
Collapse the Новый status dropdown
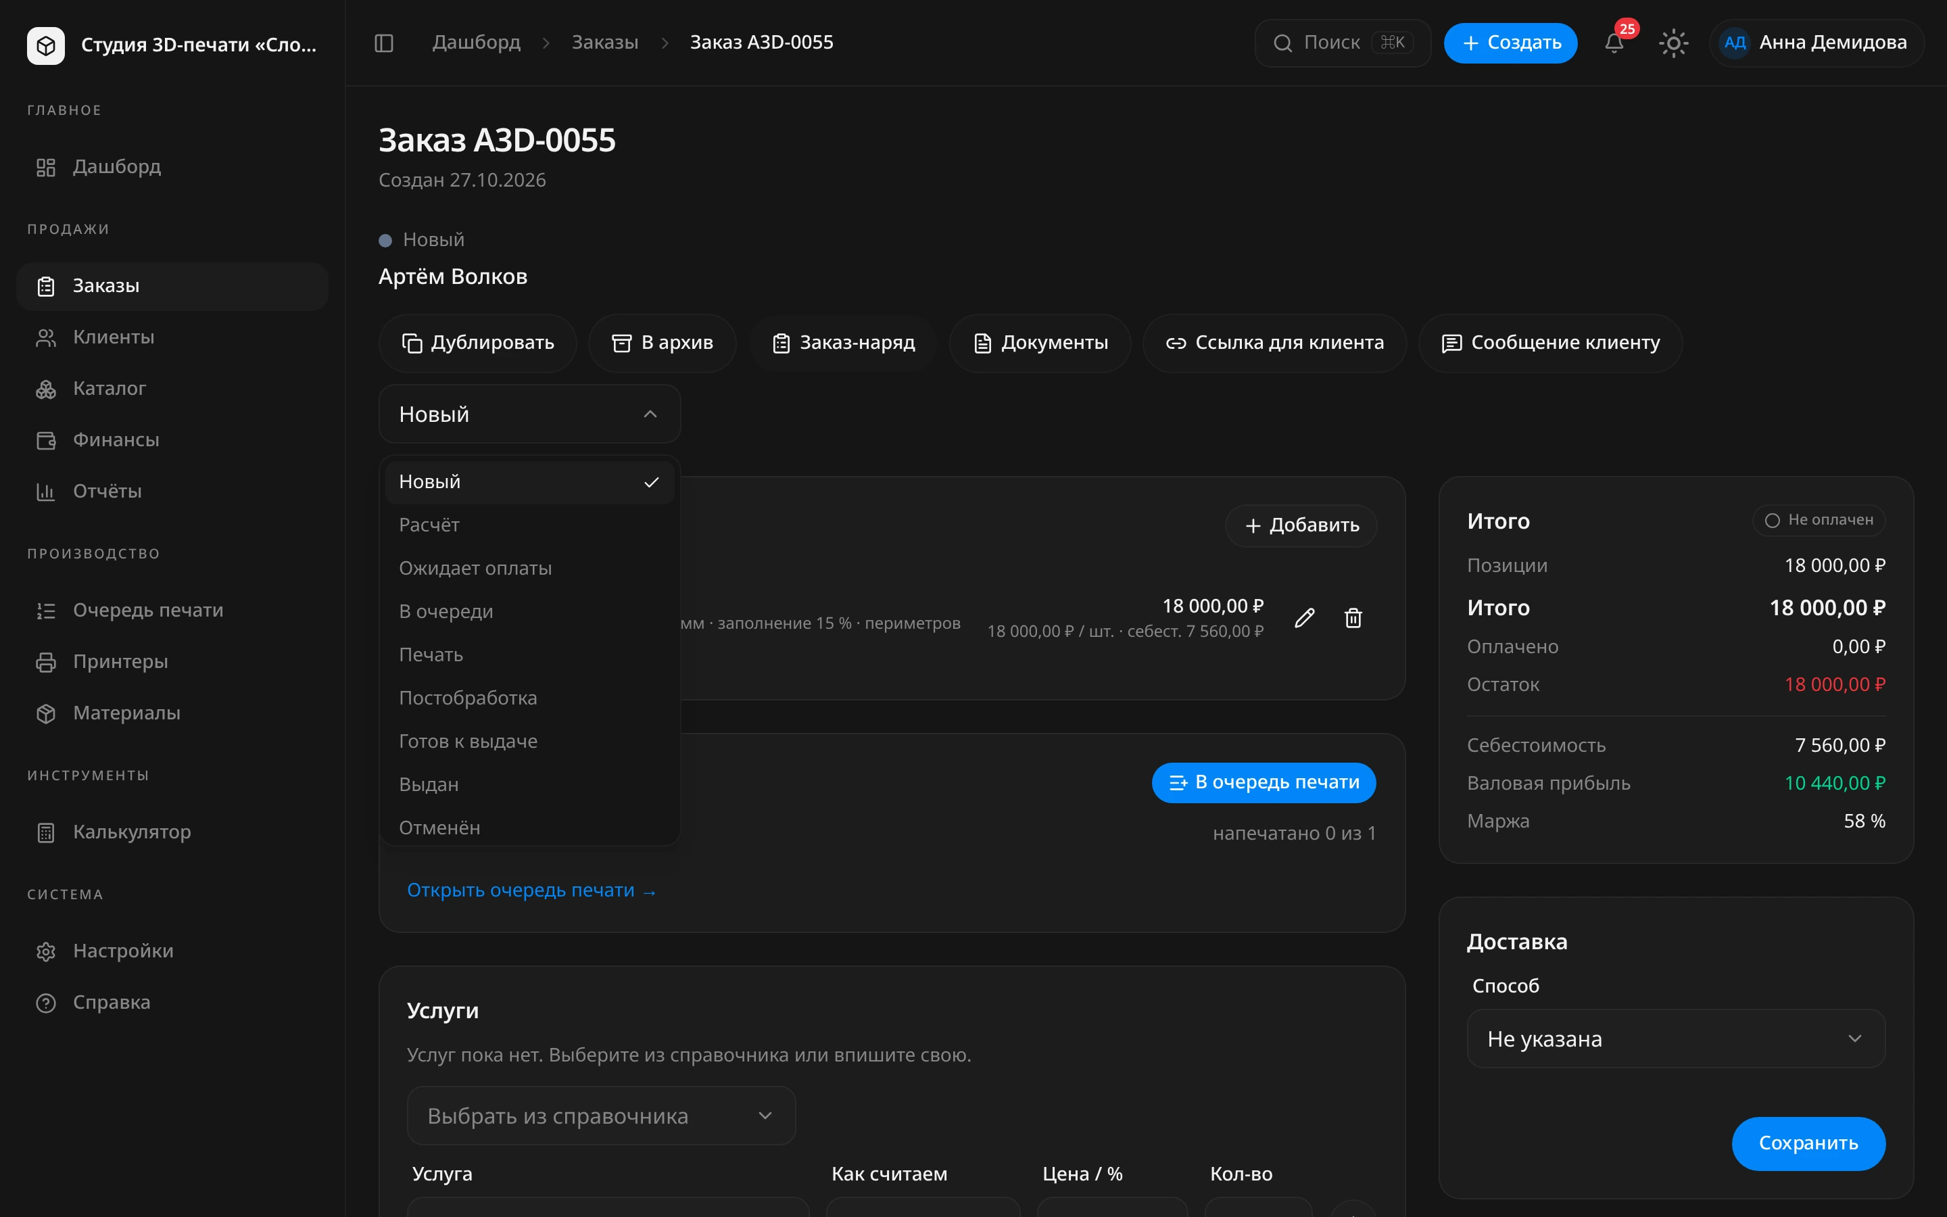(x=529, y=414)
